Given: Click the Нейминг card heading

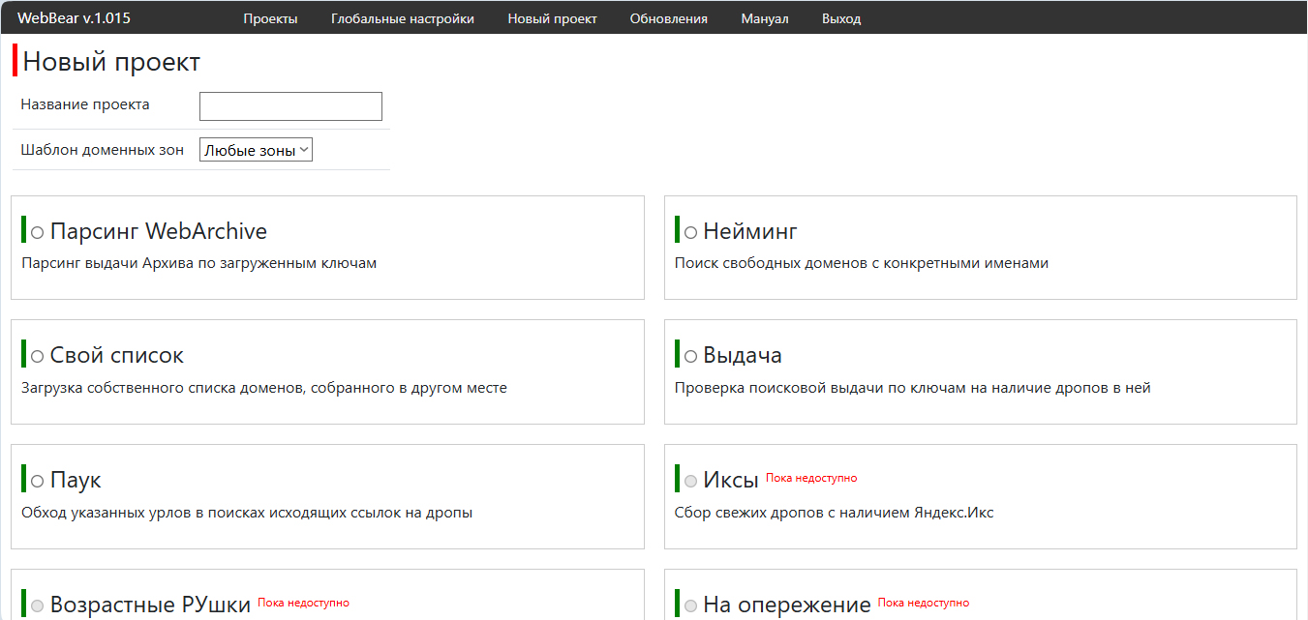Looking at the screenshot, I should [750, 231].
